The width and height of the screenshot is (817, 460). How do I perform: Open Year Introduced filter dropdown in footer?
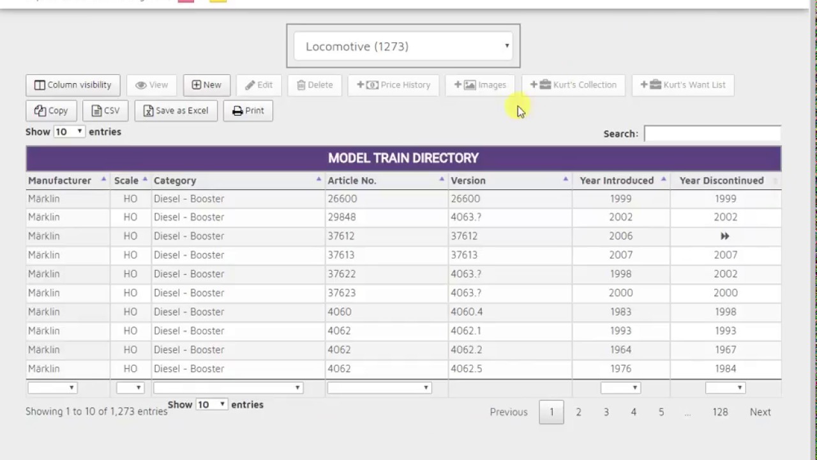(x=620, y=387)
